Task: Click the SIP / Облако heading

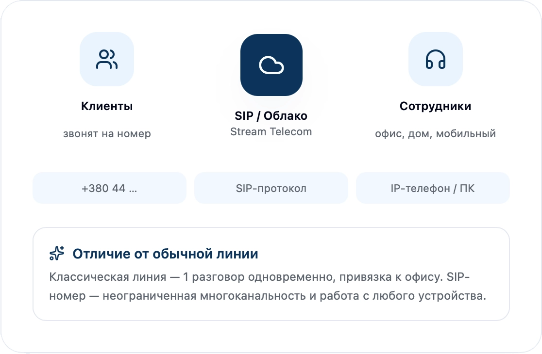Action: [271, 115]
